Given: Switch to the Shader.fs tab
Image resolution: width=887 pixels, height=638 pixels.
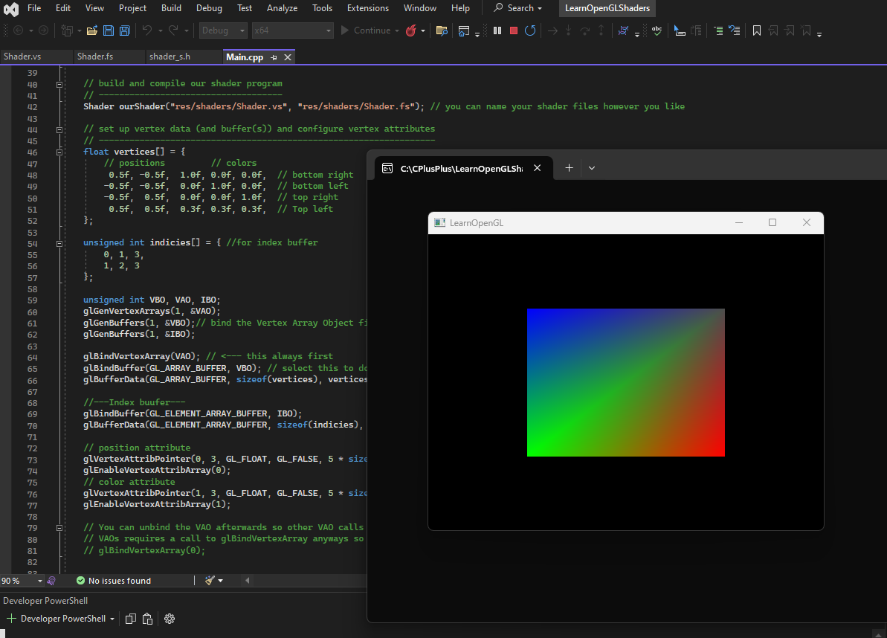Looking at the screenshot, I should coord(94,57).
